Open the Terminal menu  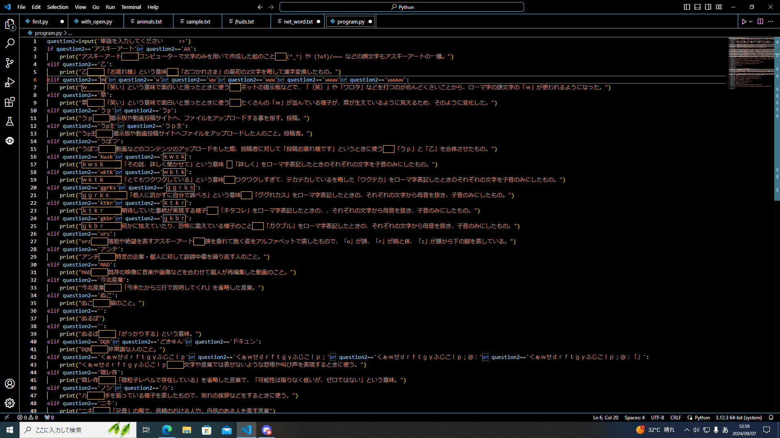[131, 7]
